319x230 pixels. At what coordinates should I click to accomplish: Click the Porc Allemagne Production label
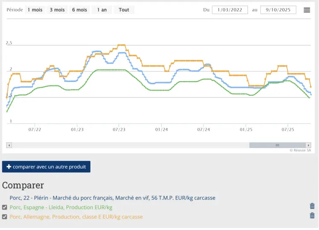tap(76, 217)
